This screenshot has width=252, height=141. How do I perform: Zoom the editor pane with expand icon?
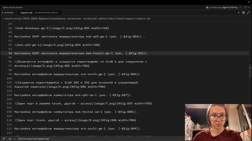(248, 13)
